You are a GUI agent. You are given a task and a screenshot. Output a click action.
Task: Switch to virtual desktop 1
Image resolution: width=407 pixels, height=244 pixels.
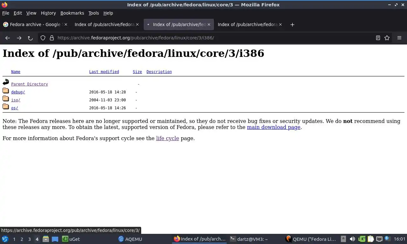[14, 239]
